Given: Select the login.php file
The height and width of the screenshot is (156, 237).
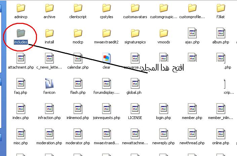Looking at the screenshot, I should (x=163, y=109).
